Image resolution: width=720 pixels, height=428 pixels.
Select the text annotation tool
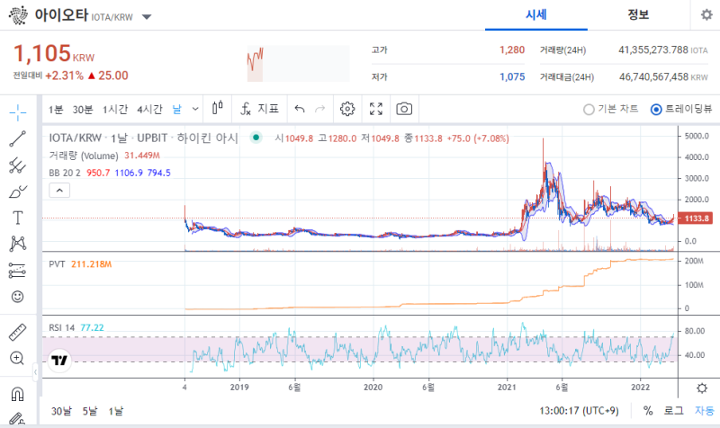click(x=18, y=218)
